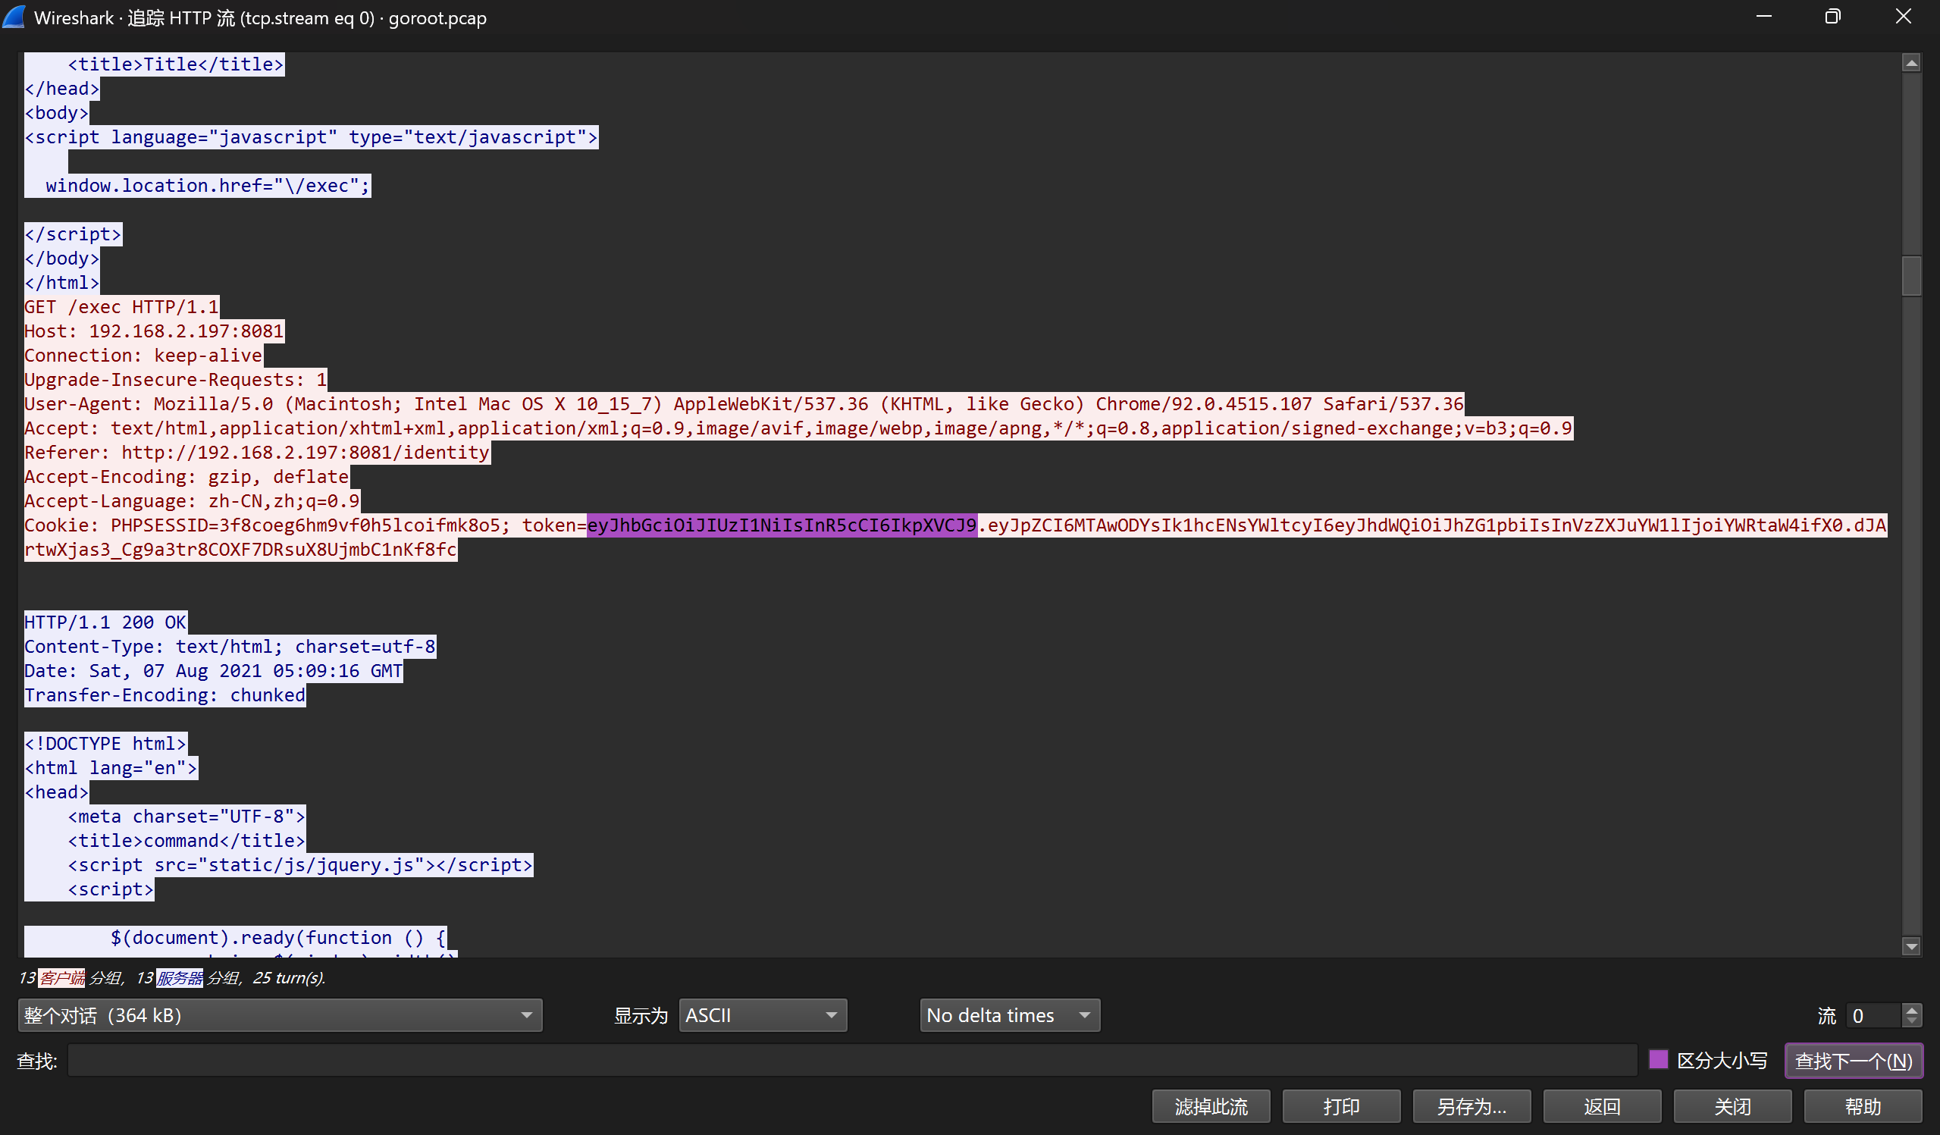The width and height of the screenshot is (1940, 1135).
Task: Open the 整个对话 (364 kB) conversation dropdown
Action: [x=280, y=1015]
